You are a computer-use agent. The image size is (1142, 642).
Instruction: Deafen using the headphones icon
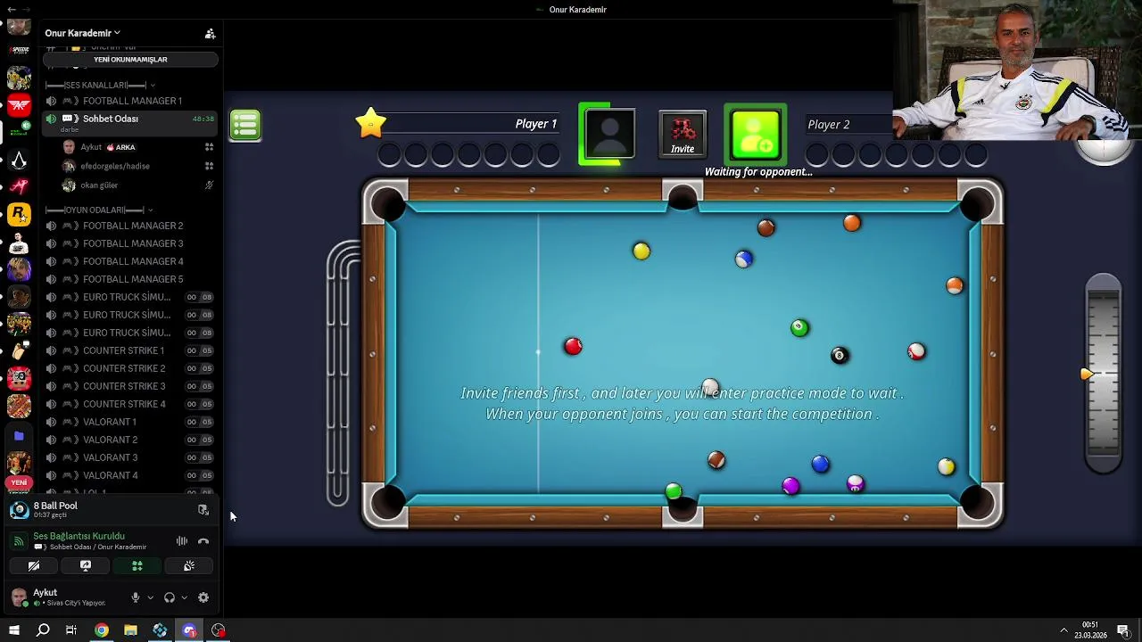tap(169, 597)
